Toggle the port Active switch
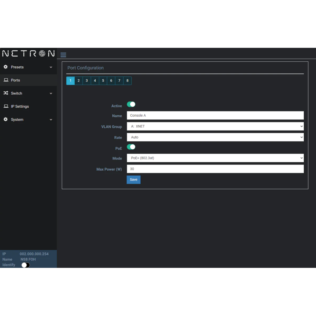 pos(131,105)
